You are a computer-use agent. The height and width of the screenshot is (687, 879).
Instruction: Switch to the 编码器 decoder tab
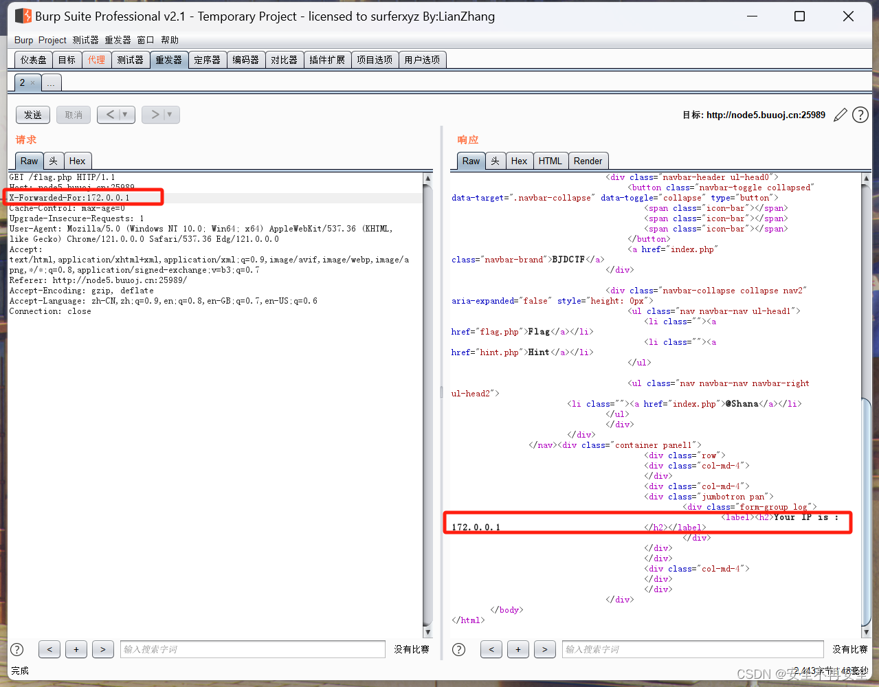click(x=245, y=60)
